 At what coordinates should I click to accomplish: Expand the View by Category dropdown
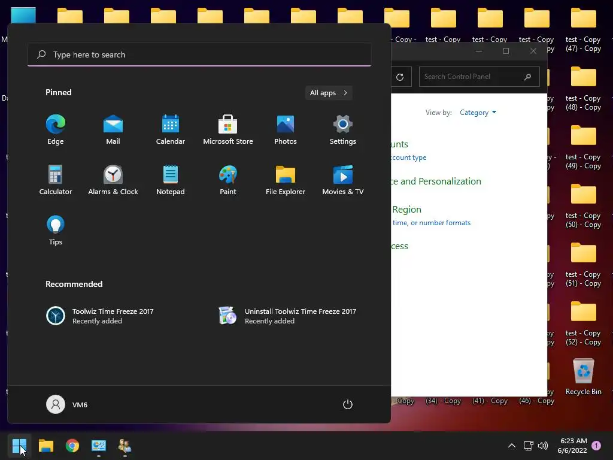478,113
